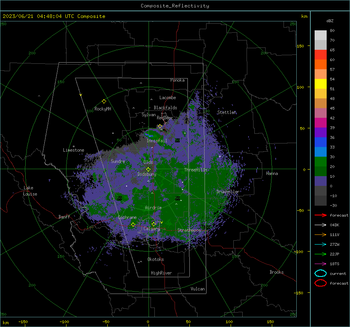Click the slate-purple 0-10 dBZ swatch

coord(320,181)
